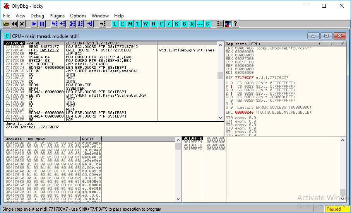Screen dimensions: 351x213
Task: Toggle the P parity flag value
Action: pyautogui.click(x=231, y=87)
